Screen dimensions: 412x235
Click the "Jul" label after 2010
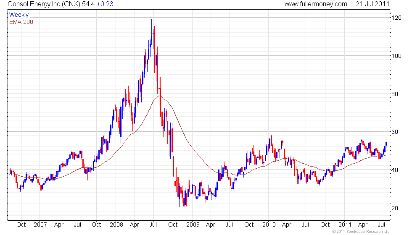click(x=305, y=225)
